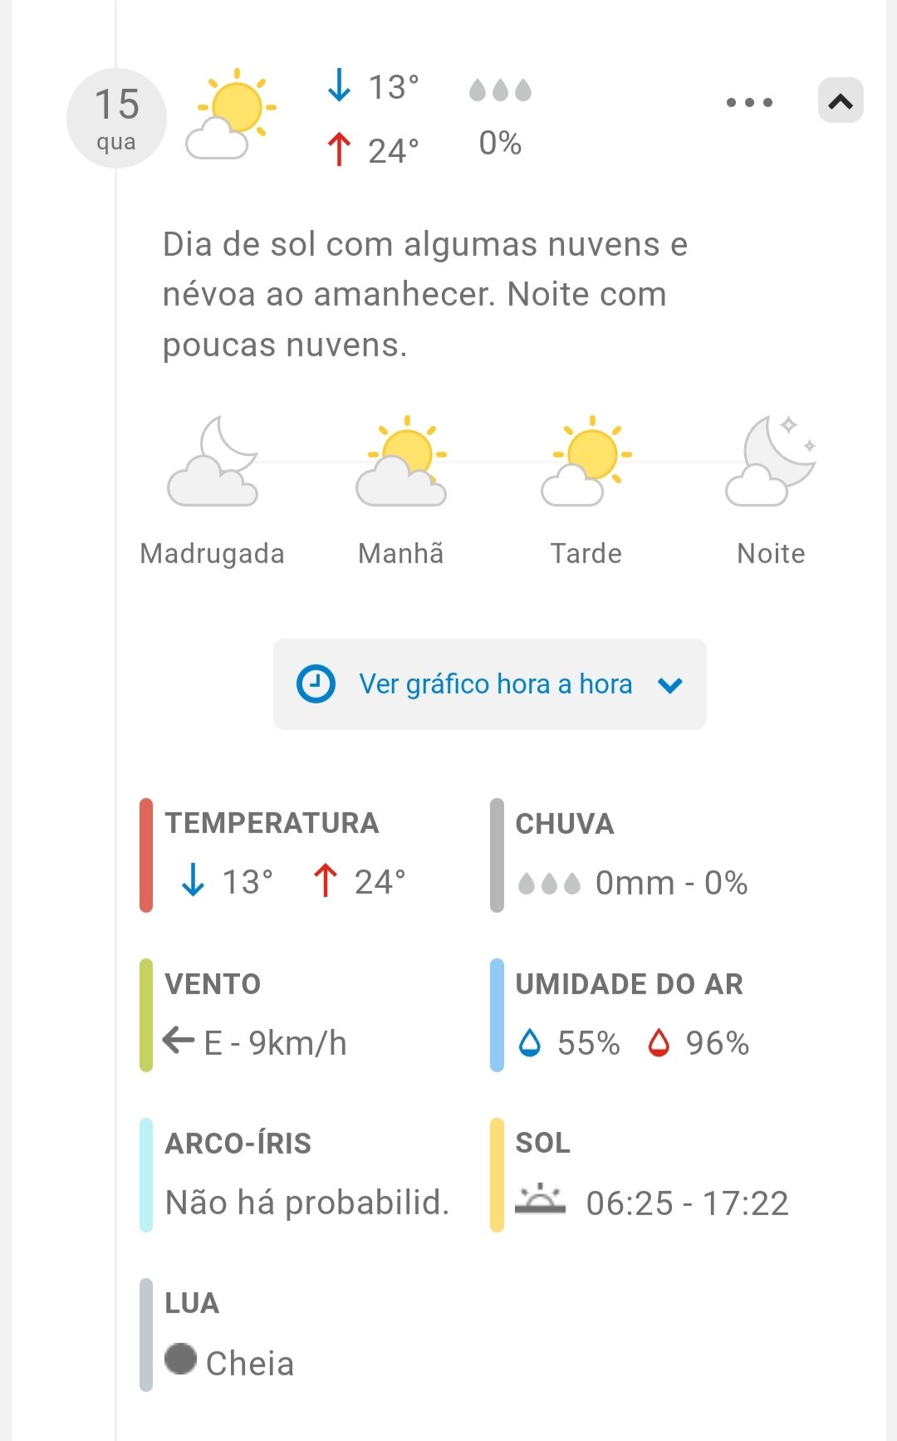Collapse the day 15 forecast panel
Screen dimensions: 897x1441
(x=841, y=101)
